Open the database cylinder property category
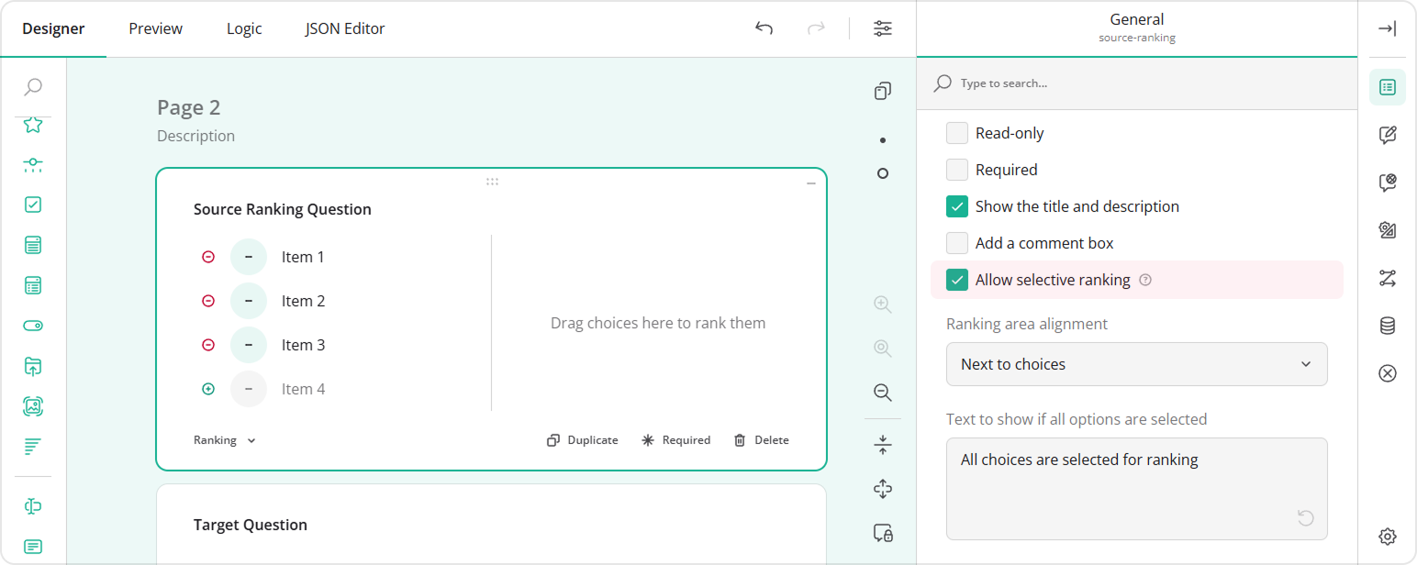Viewport: 1417px width, 565px height. (1388, 326)
